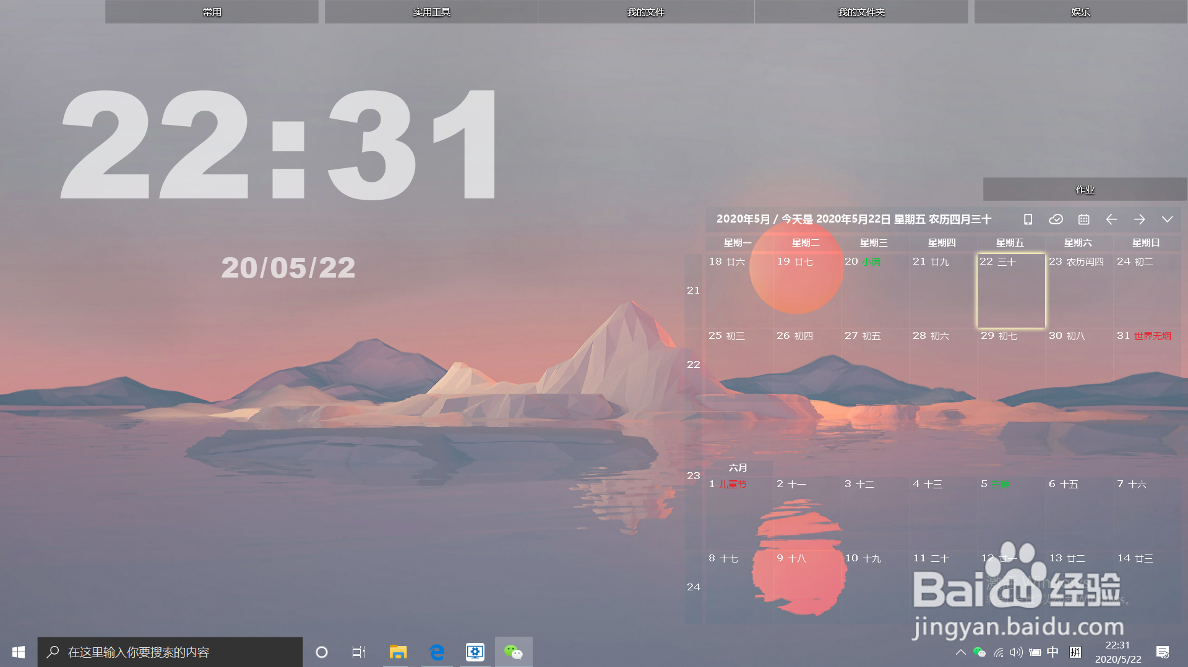Click the 星期日 weekday column header

point(1146,243)
